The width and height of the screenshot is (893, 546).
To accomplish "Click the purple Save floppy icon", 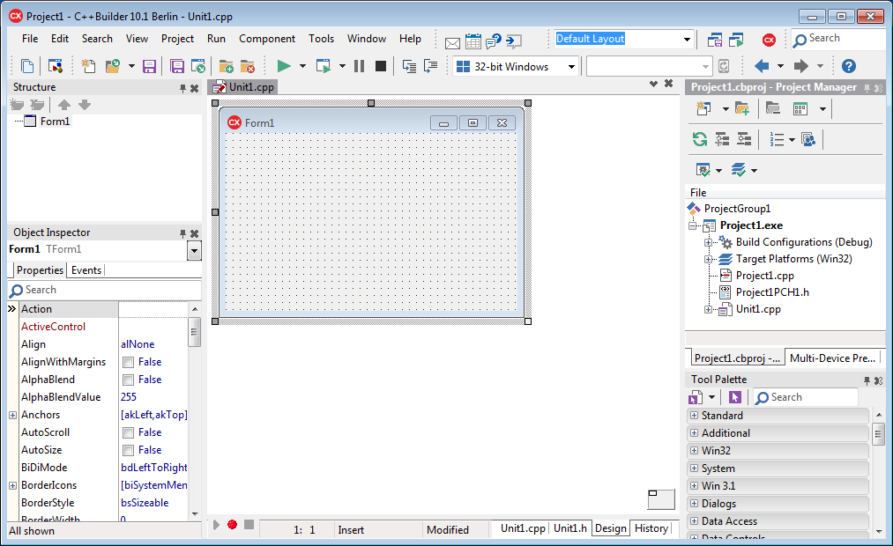I will pos(149,66).
